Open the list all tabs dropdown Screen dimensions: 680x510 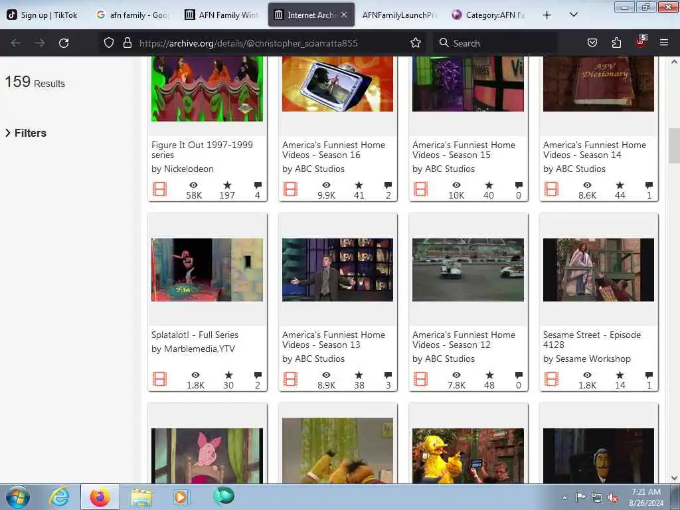click(573, 15)
